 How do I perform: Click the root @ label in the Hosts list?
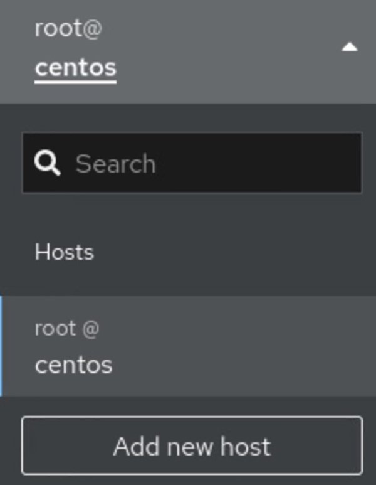pyautogui.click(x=66, y=328)
